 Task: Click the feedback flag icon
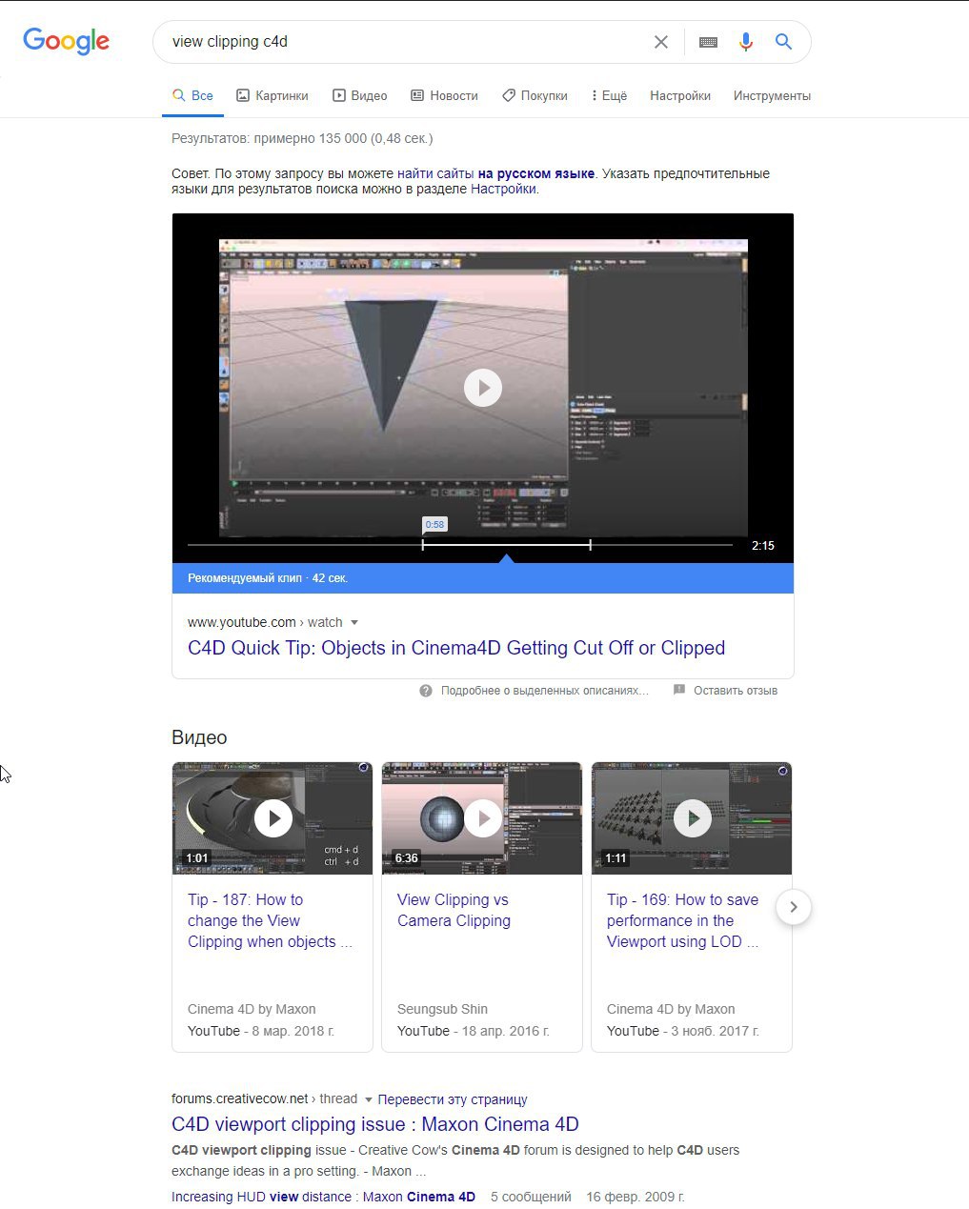tap(679, 690)
